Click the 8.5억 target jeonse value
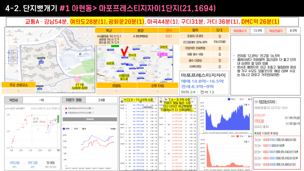The height and width of the screenshot is (171, 304). click(x=293, y=31)
